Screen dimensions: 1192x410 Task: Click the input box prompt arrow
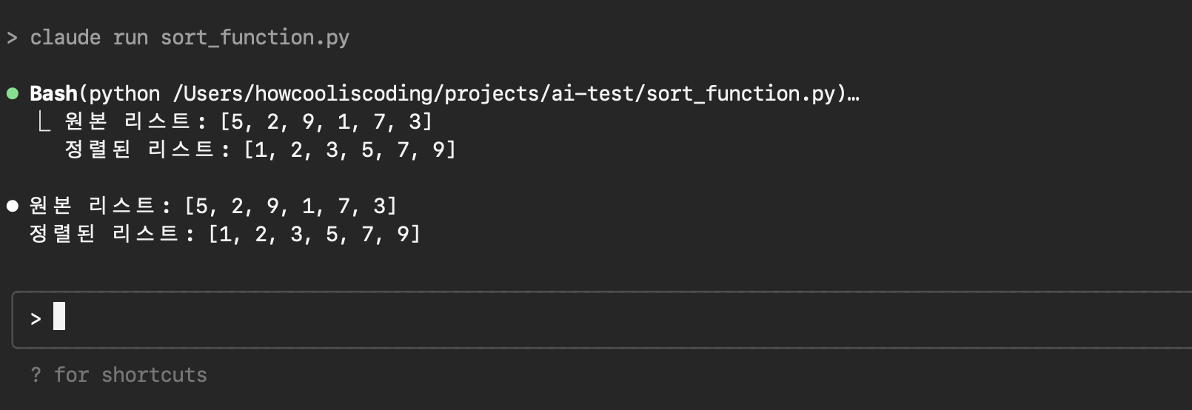click(36, 319)
